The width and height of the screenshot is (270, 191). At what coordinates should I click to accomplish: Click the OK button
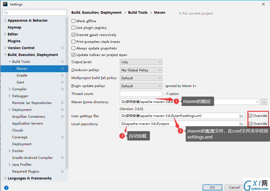(x=212, y=187)
